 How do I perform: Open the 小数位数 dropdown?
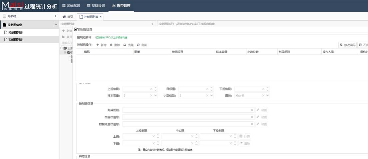point(211,95)
